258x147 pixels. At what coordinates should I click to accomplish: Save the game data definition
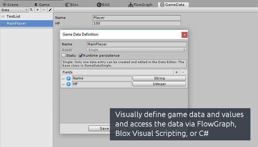104,128
